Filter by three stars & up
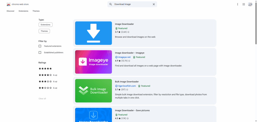 48,81
